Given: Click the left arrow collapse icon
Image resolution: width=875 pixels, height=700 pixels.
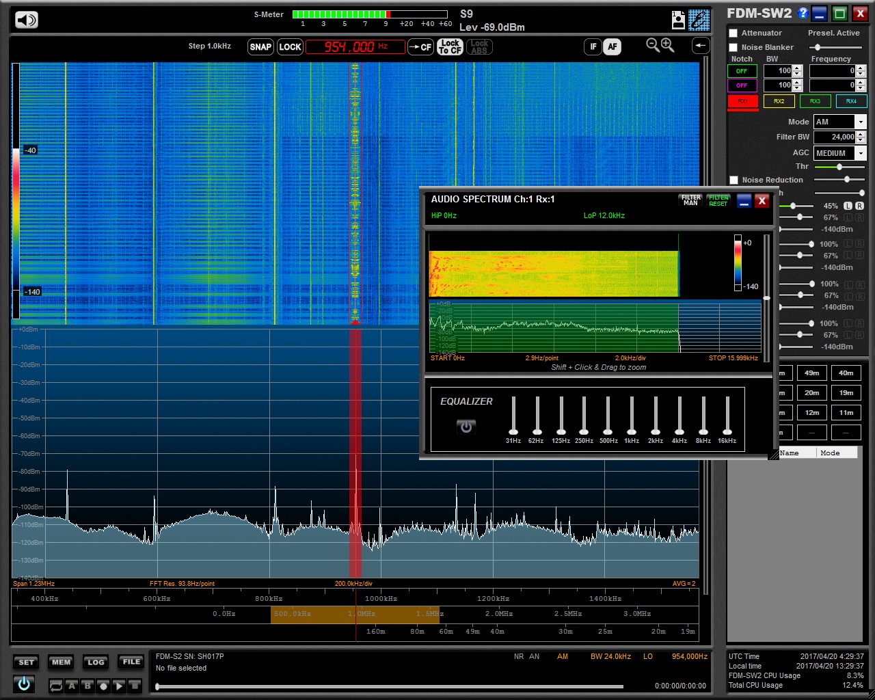Looking at the screenshot, I should coord(701,46).
